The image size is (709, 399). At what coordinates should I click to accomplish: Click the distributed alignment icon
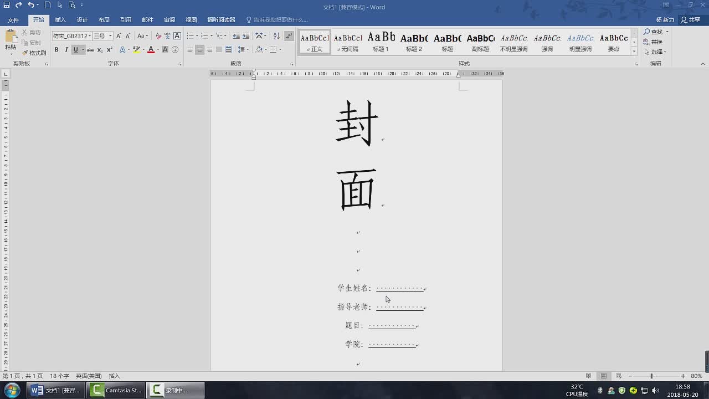228,50
